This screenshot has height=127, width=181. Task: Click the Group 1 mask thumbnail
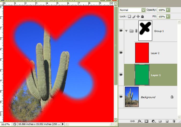point(145,31)
